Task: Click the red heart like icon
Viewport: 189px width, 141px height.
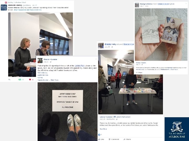Action: click(30, 79)
